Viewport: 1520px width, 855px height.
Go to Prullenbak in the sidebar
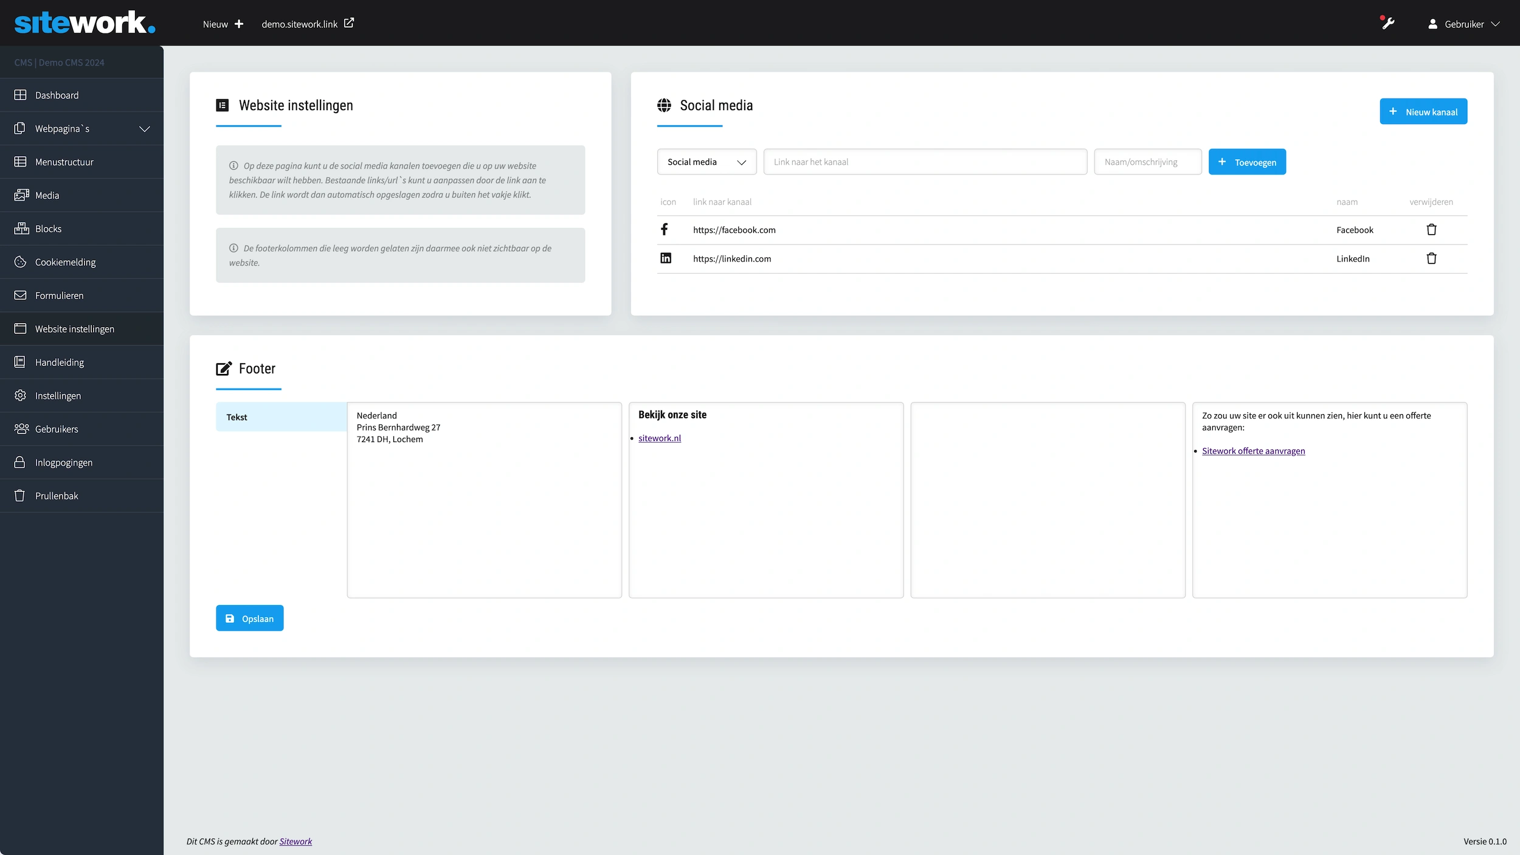click(x=57, y=496)
